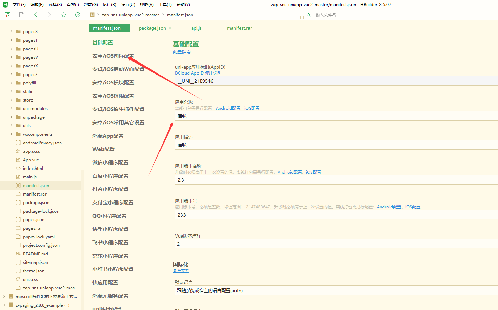Click the file icon of androidPrivacy.json
The width and height of the screenshot is (498, 310).
(x=18, y=143)
